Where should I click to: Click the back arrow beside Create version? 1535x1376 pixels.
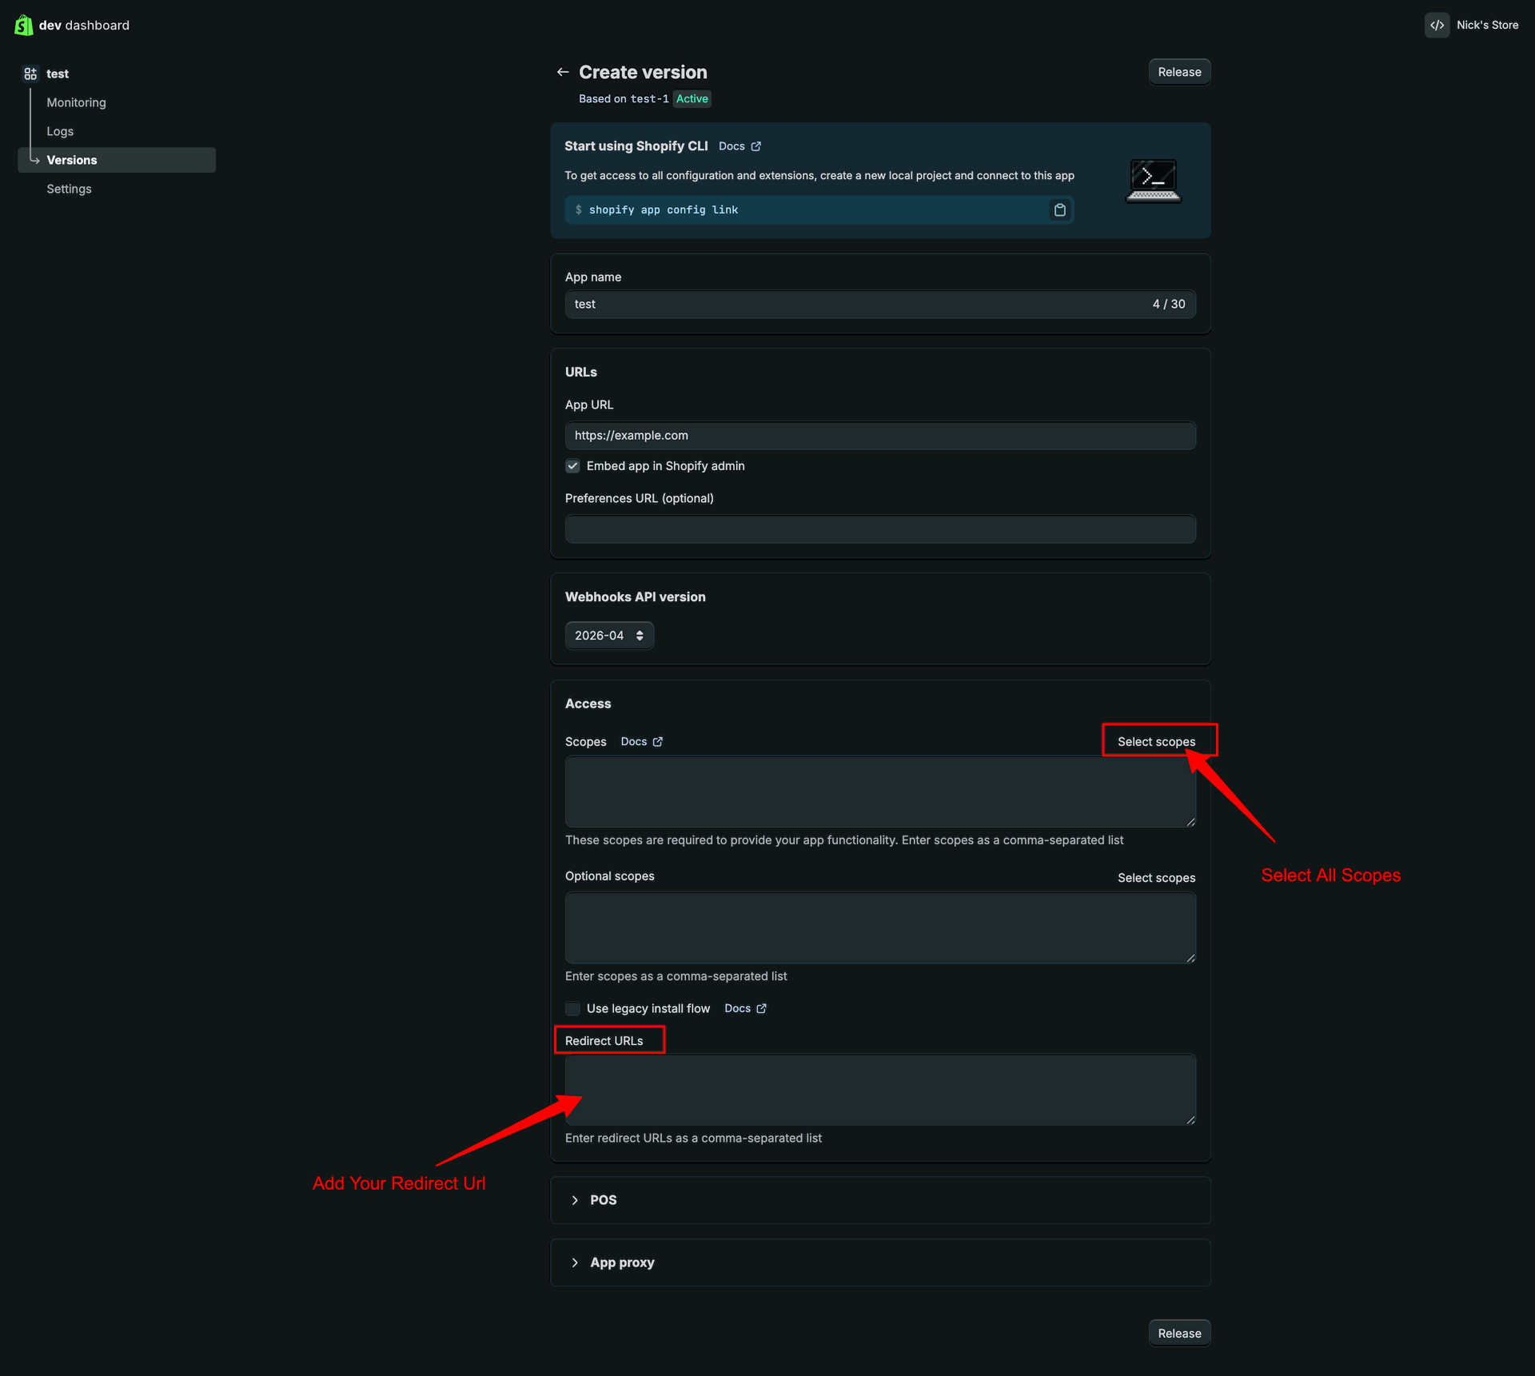tap(563, 72)
